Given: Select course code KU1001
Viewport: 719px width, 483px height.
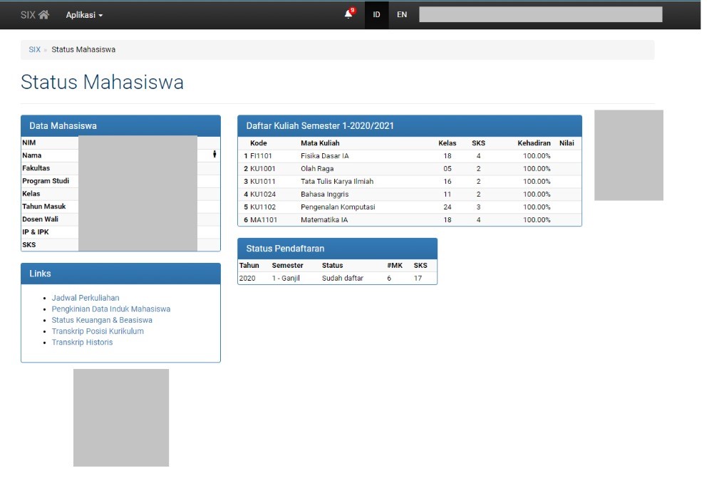Looking at the screenshot, I should [x=263, y=169].
